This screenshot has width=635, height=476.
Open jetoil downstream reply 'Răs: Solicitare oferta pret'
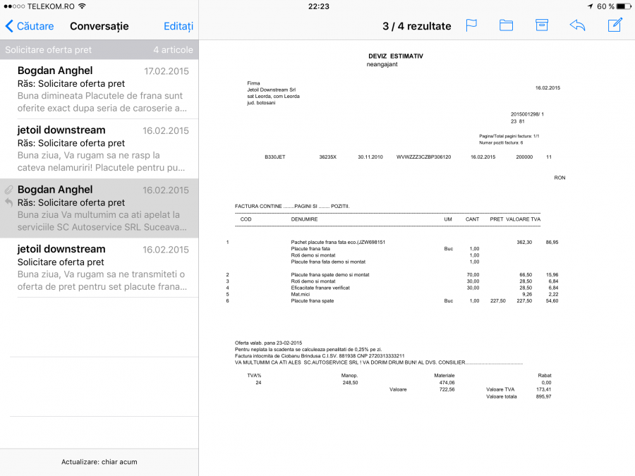point(102,149)
